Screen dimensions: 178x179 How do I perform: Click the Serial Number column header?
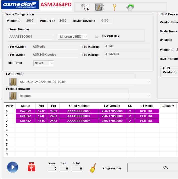(x=79, y=106)
